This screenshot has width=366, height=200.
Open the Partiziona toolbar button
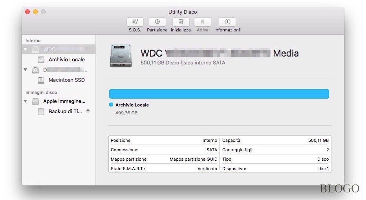tap(157, 22)
